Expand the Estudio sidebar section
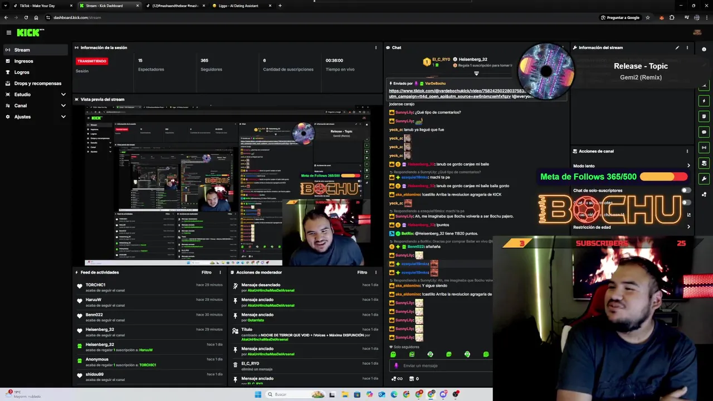Viewport: 713px width, 401px height. [x=63, y=94]
